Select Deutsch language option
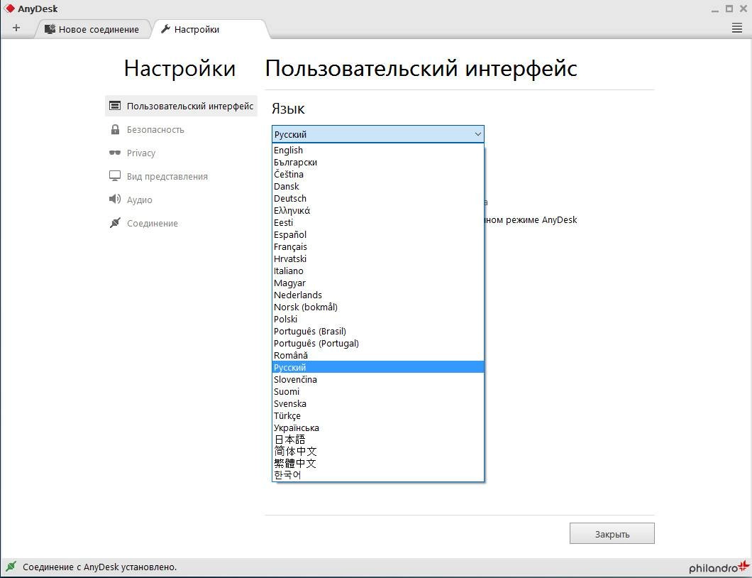This screenshot has height=578, width=752. click(378, 198)
